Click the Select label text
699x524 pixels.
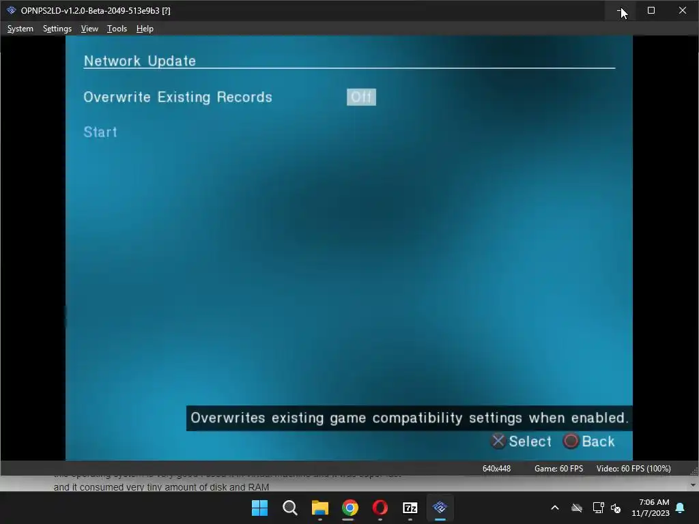[530, 441]
